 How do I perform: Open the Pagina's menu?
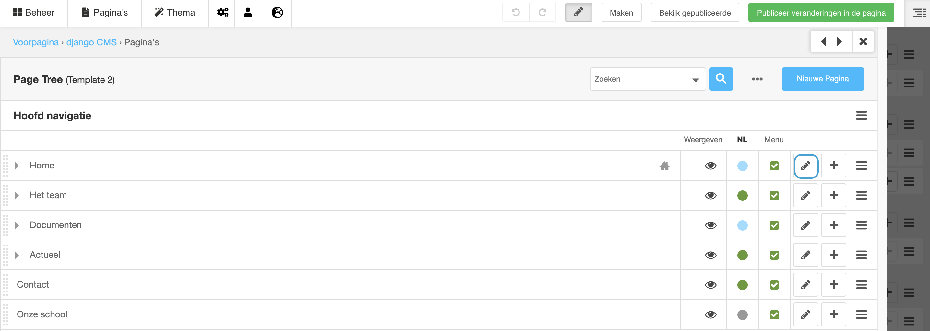pos(105,13)
